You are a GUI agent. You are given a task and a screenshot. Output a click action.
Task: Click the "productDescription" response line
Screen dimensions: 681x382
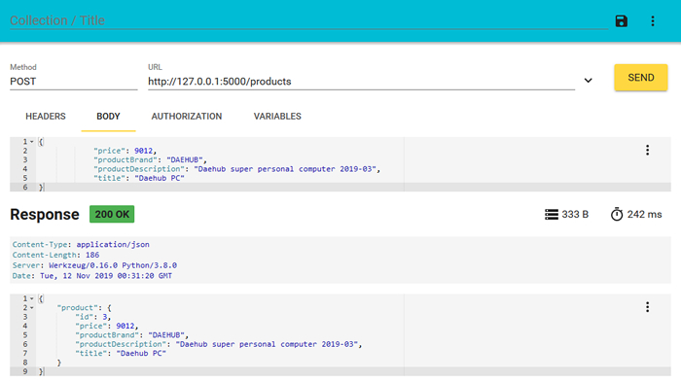pos(219,344)
